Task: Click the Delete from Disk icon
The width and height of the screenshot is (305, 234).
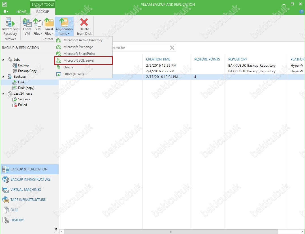Action: coord(84,22)
